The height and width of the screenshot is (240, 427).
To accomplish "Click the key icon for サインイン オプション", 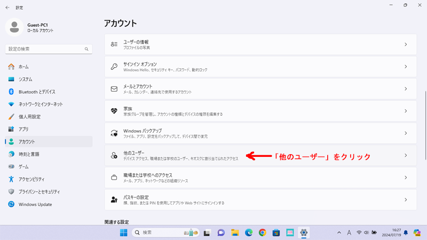I will point(114,67).
